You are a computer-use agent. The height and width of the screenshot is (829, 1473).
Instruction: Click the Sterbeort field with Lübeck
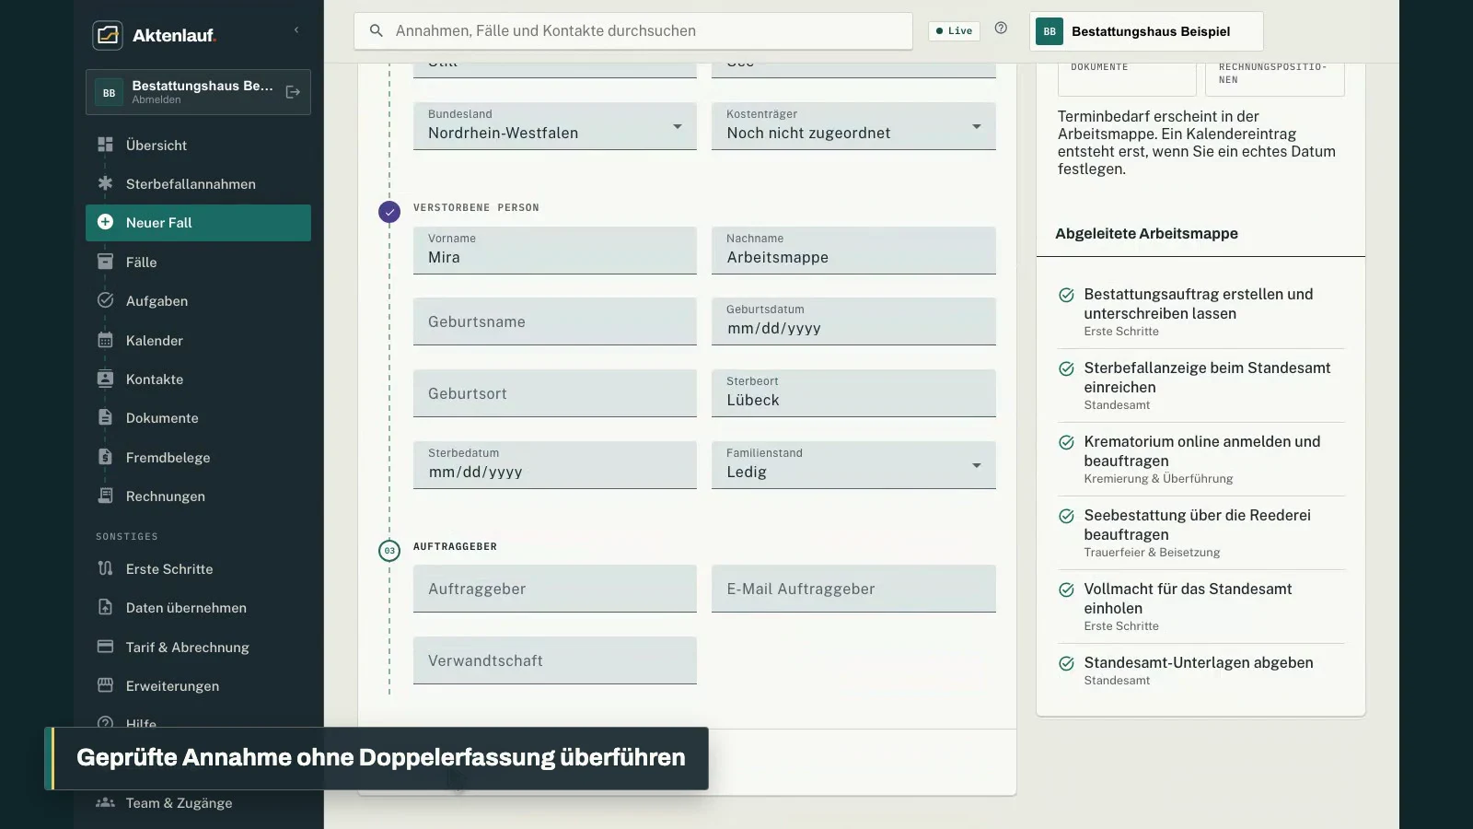(x=853, y=393)
